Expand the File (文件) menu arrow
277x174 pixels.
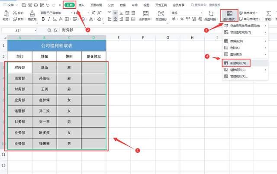click(16, 5)
